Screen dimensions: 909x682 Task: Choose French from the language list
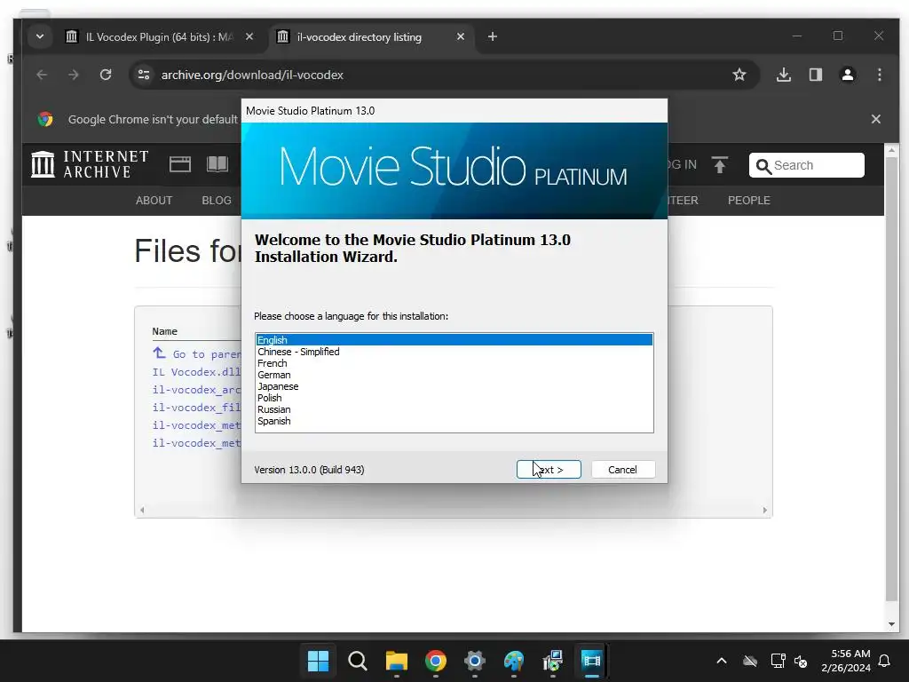454,363
